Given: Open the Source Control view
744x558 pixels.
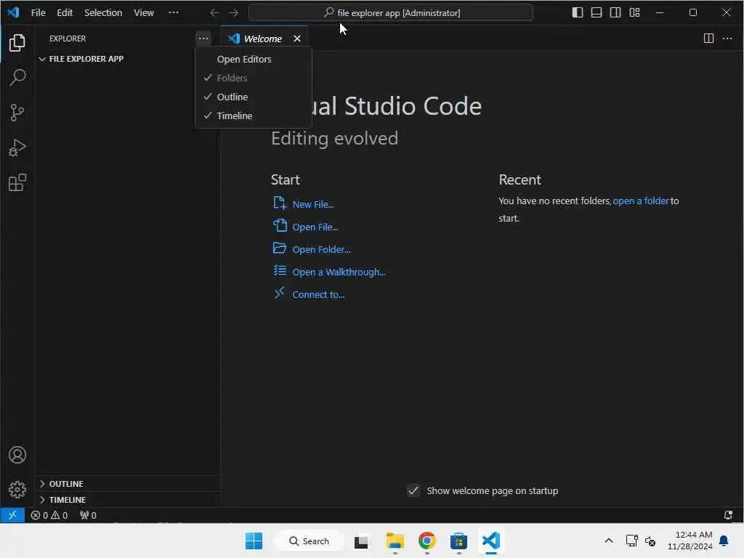Looking at the screenshot, I should (17, 113).
